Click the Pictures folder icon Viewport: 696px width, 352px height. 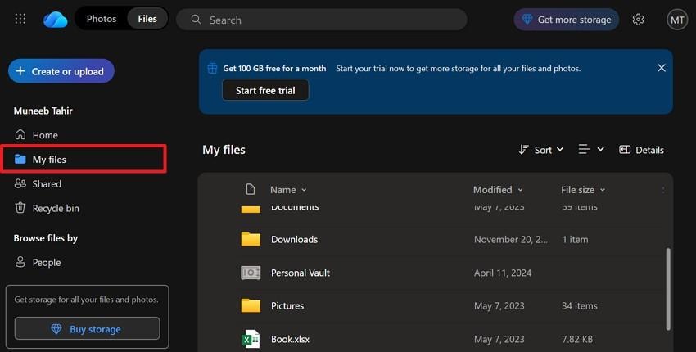tap(251, 305)
